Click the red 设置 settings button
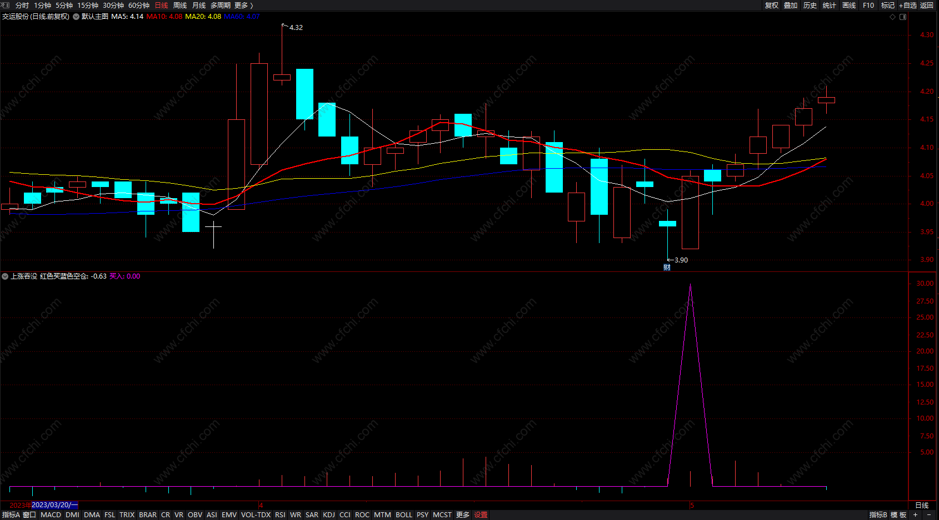Screen dimensions: 939x520 [x=481, y=515]
